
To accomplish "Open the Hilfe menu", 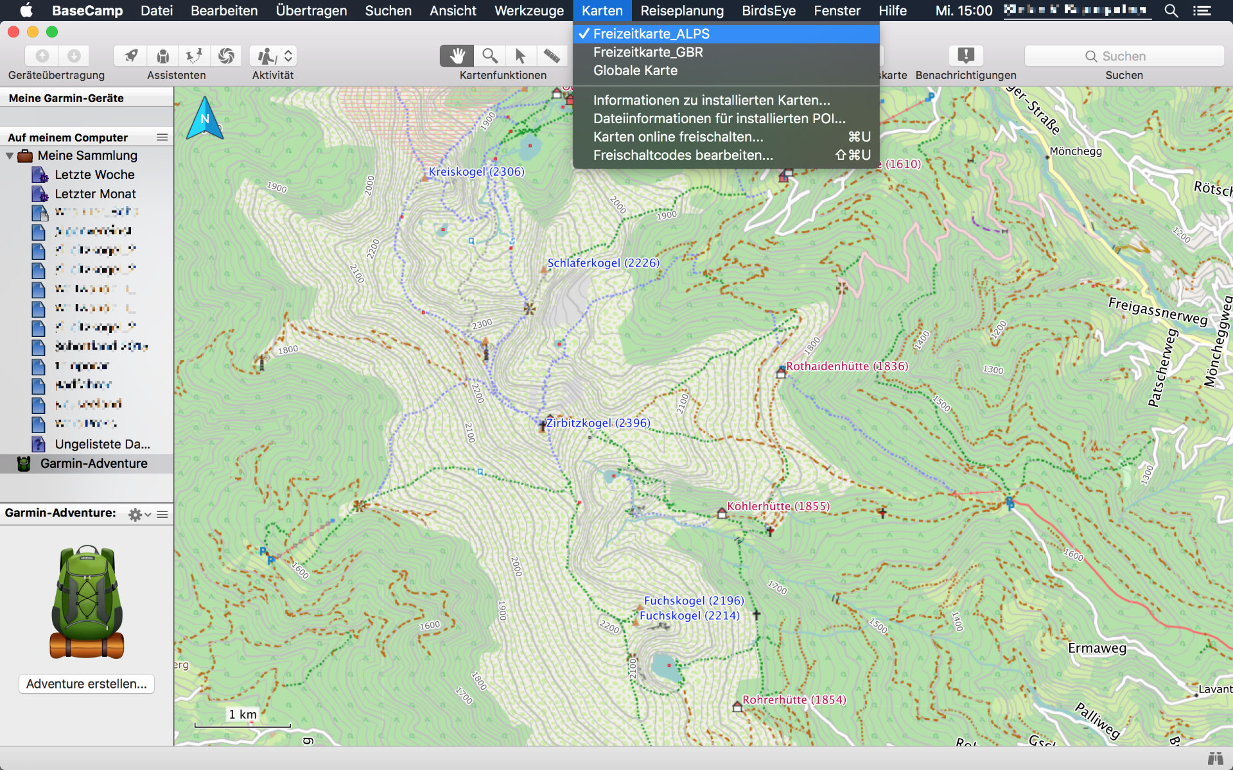I will pos(893,10).
